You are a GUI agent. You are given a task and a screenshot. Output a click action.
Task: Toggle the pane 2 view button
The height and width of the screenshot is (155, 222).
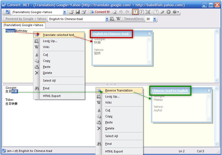pyautogui.click(x=142, y=12)
